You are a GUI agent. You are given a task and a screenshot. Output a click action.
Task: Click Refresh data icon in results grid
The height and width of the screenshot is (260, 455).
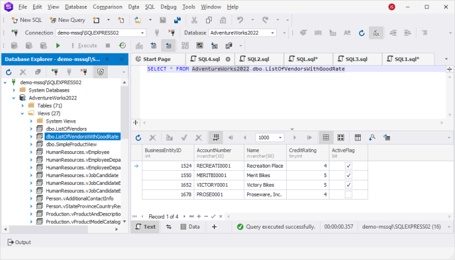pyautogui.click(x=139, y=137)
